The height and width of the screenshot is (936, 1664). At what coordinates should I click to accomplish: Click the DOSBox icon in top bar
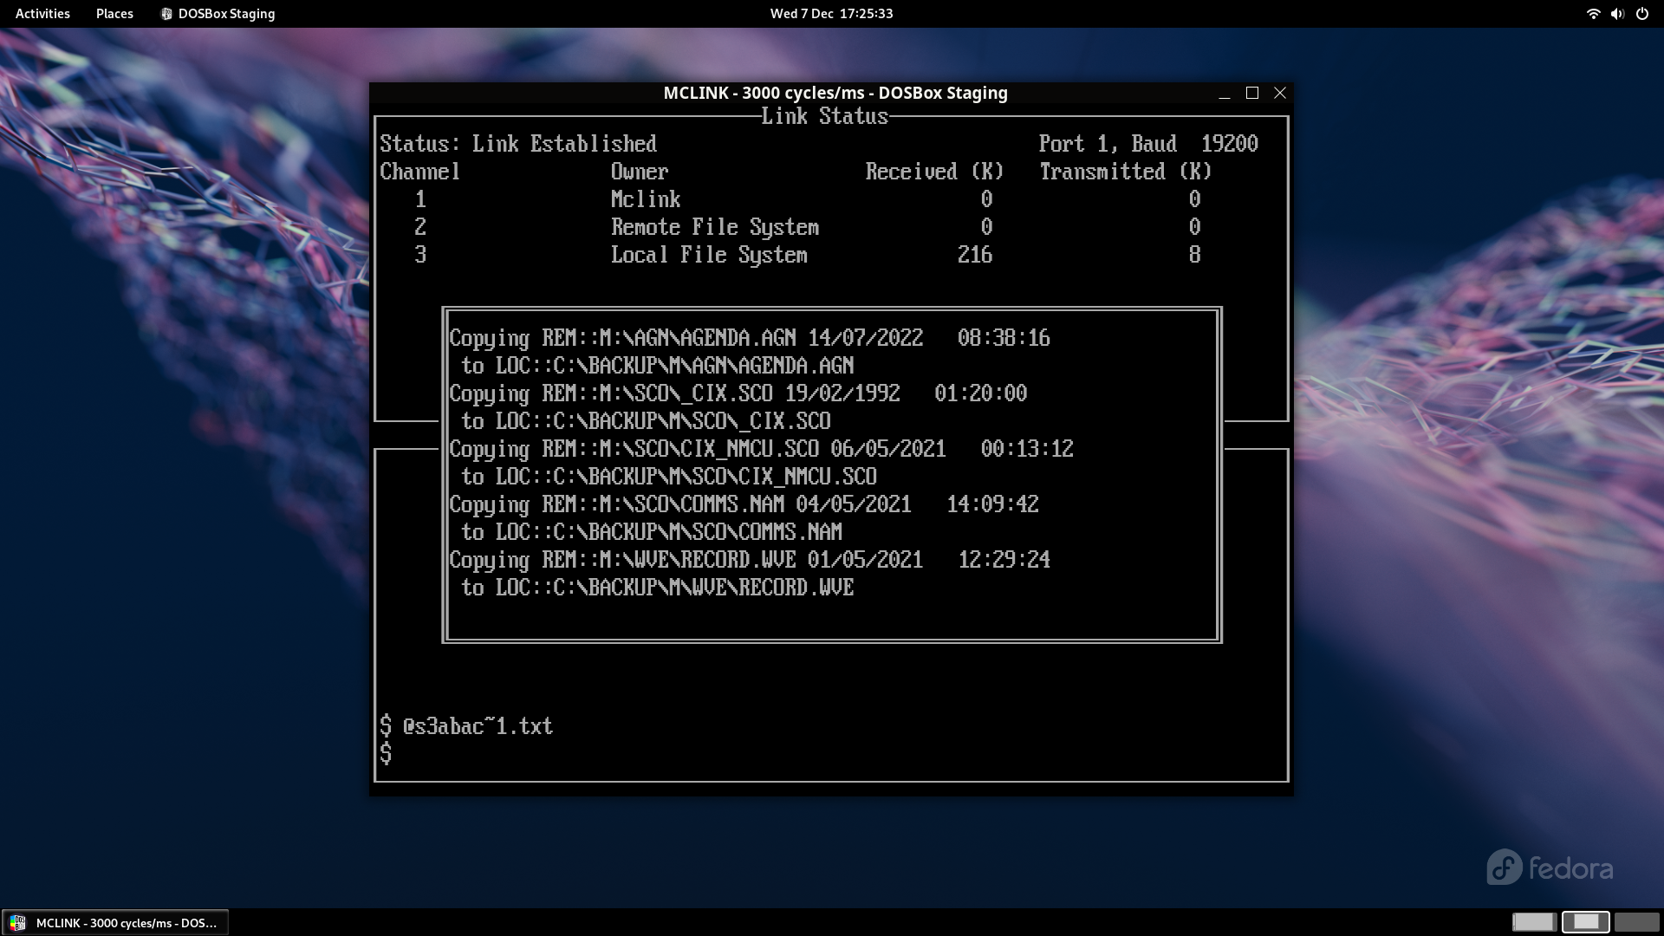tap(166, 14)
